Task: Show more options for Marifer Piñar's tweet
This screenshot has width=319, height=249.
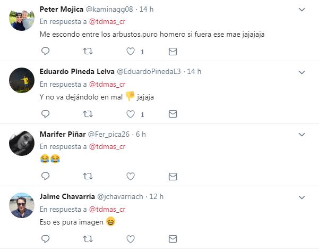Action: point(302,134)
